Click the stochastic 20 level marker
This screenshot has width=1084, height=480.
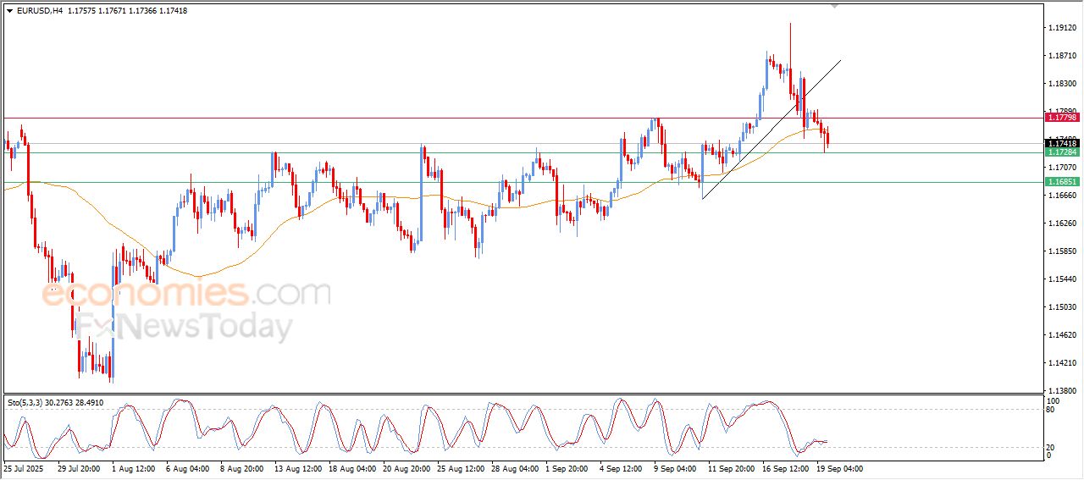tap(1053, 447)
